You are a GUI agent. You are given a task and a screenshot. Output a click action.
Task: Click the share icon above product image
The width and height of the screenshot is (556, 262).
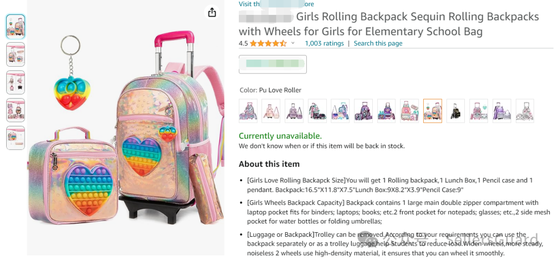point(212,13)
